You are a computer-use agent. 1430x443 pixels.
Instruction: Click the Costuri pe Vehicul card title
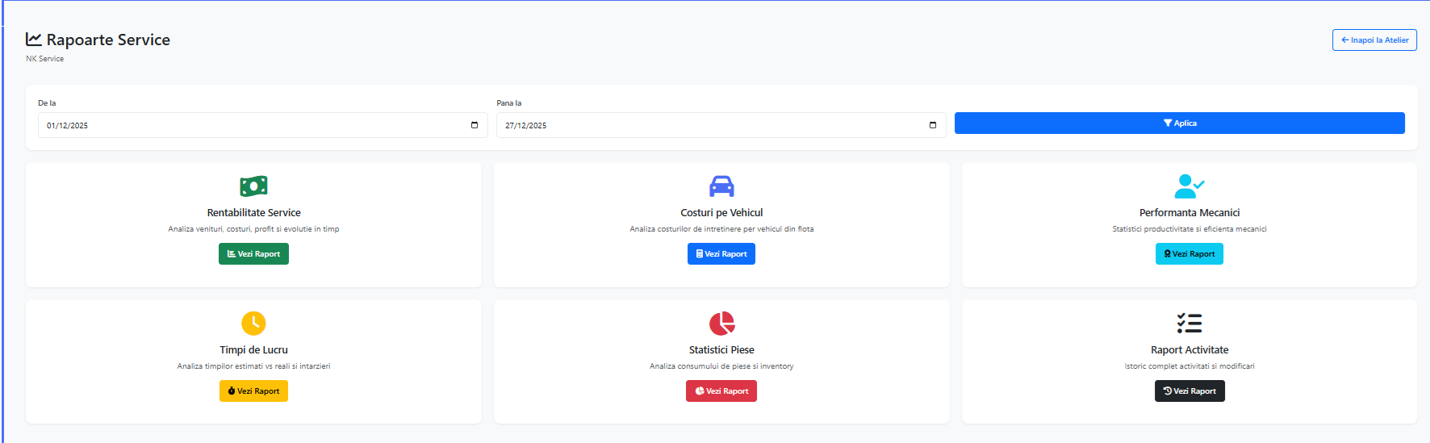(721, 213)
